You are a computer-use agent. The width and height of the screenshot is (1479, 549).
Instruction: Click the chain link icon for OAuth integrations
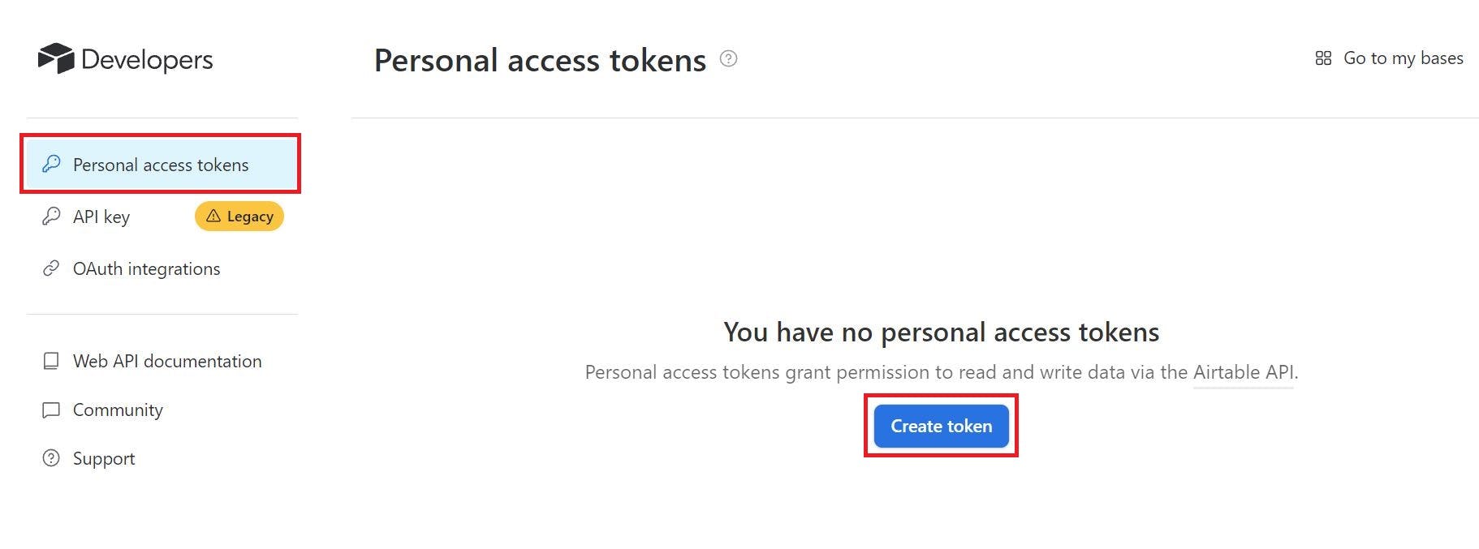click(50, 268)
